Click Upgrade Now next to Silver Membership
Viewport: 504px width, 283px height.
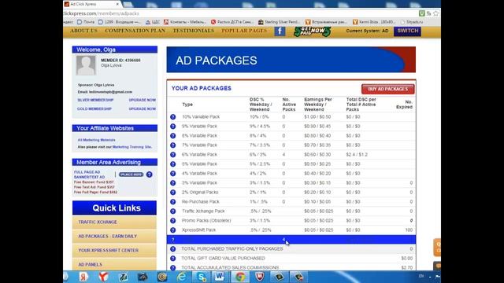142,100
